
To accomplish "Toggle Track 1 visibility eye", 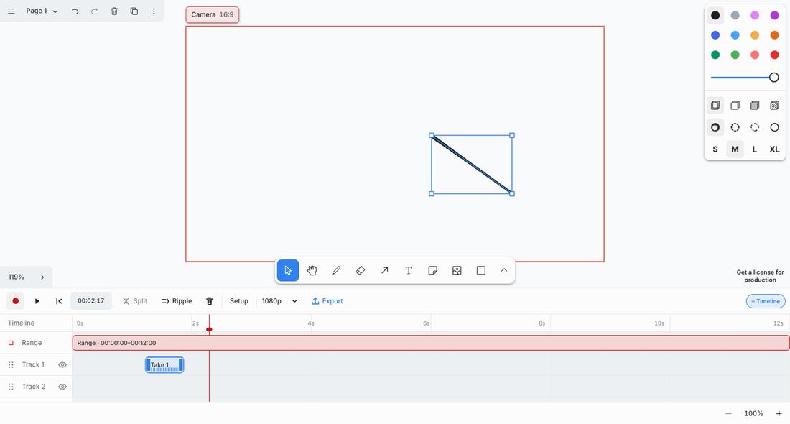I will coord(62,364).
